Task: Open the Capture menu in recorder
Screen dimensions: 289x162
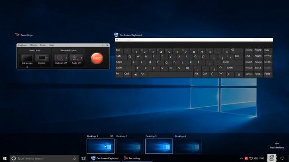Action: coord(22,45)
